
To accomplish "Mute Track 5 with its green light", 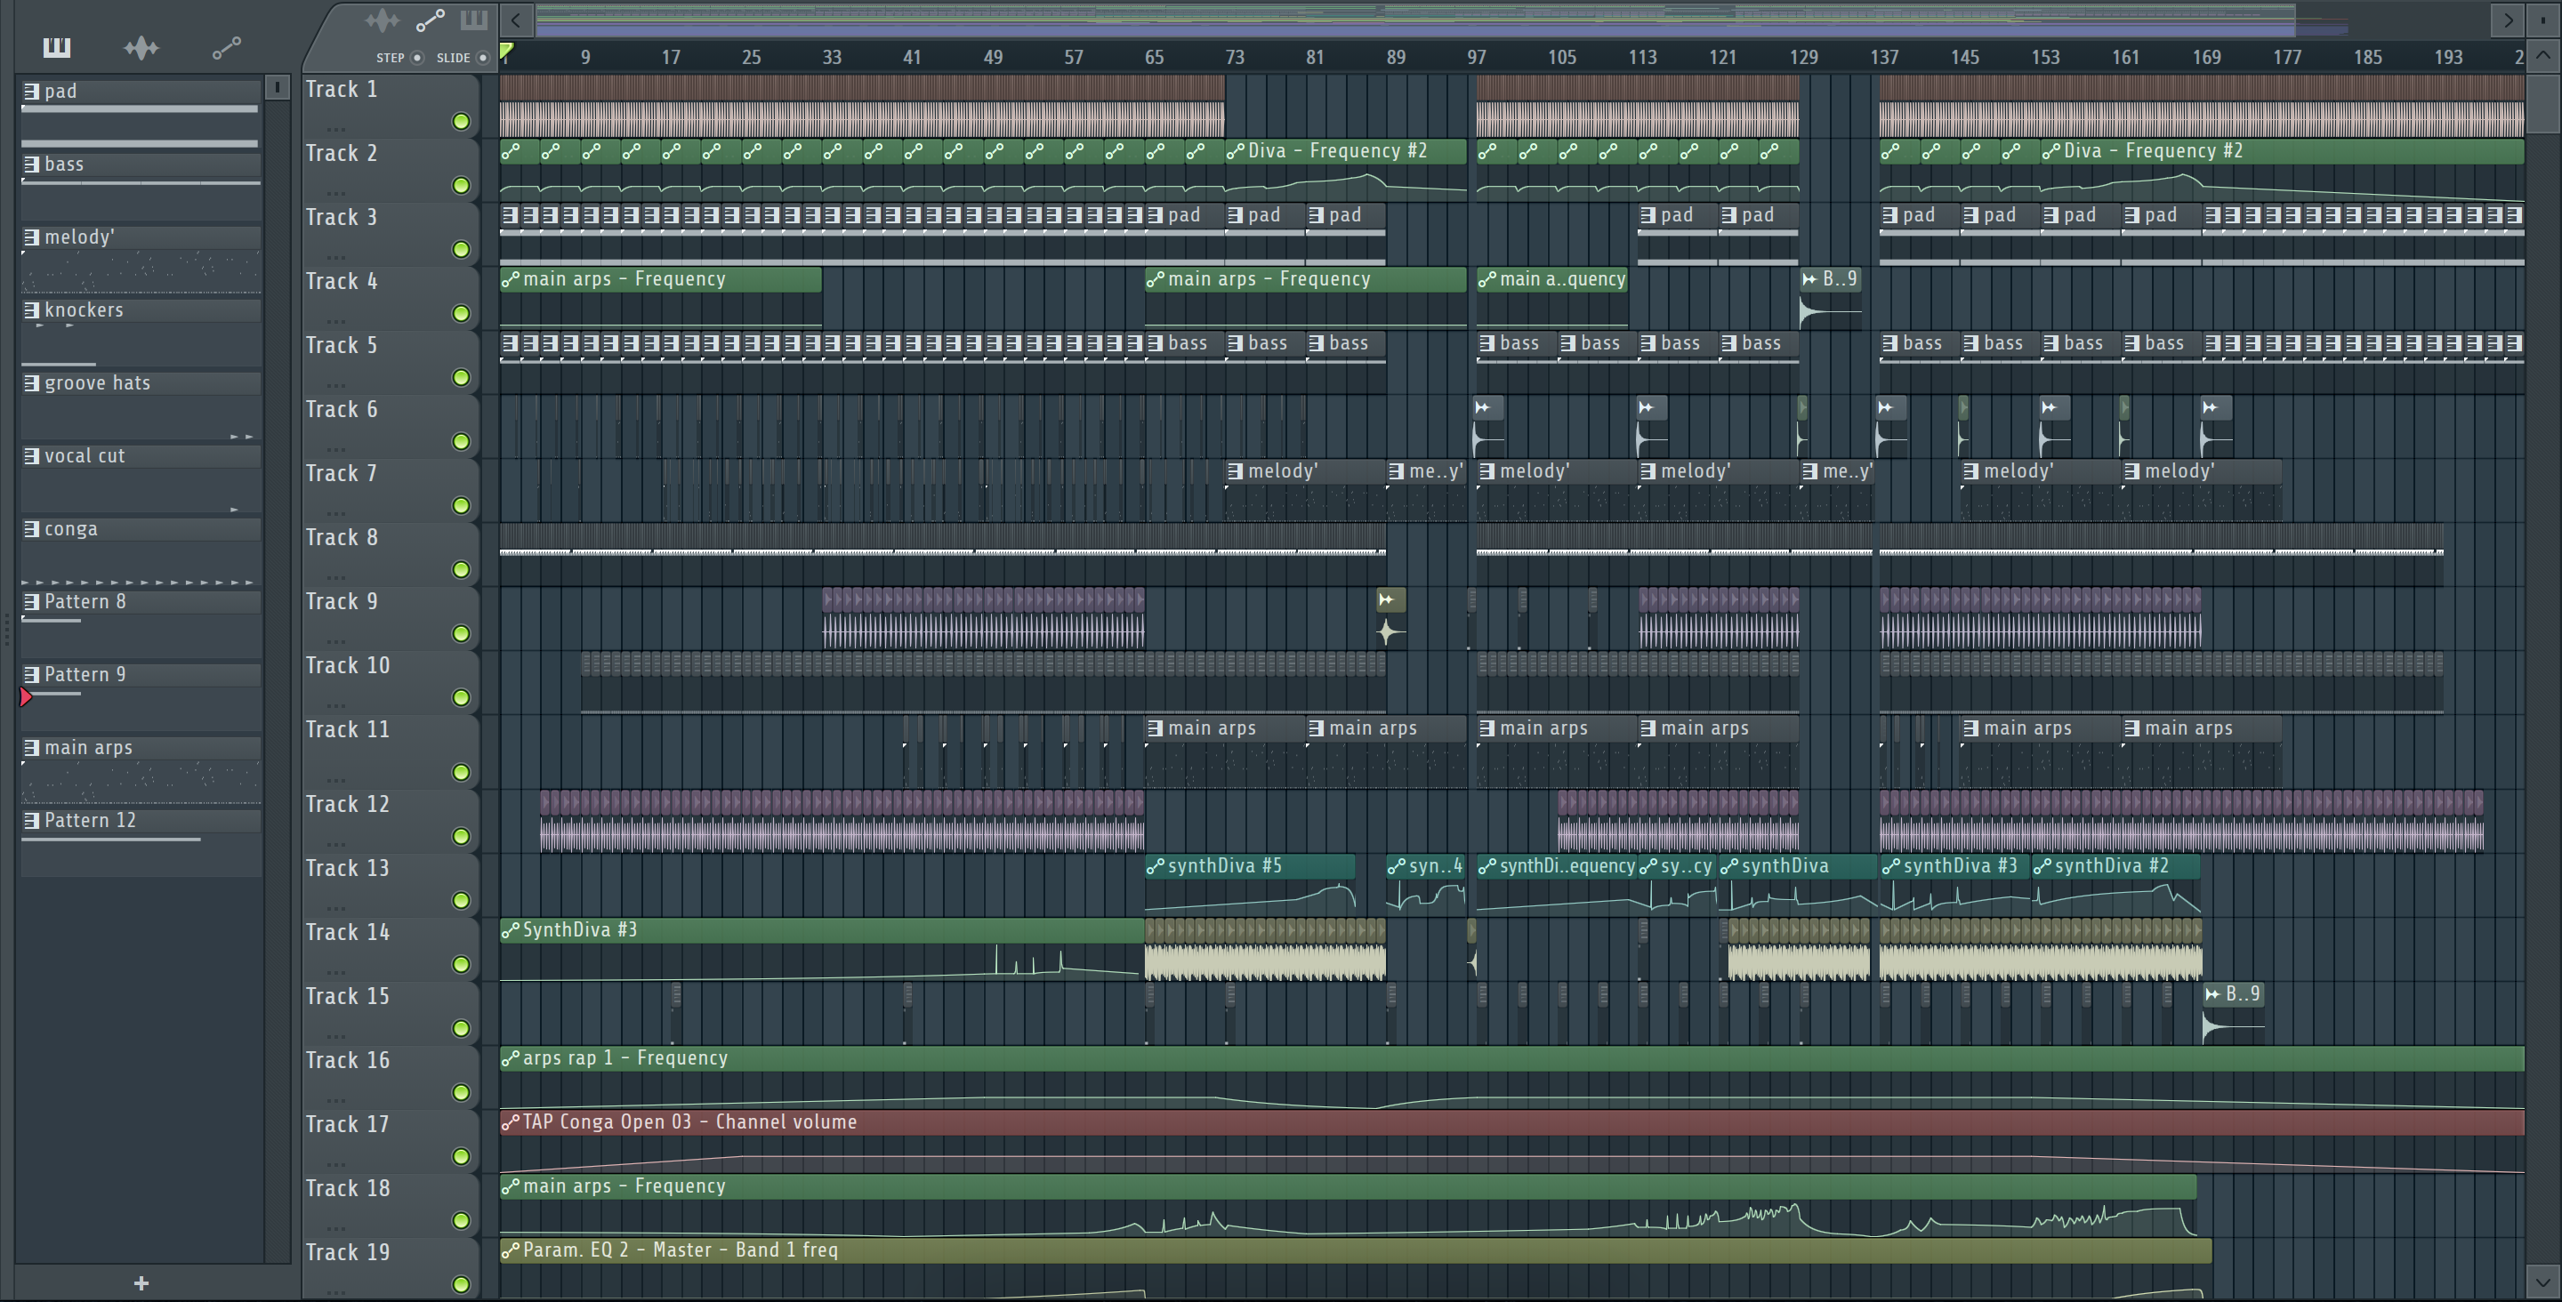I will [x=461, y=377].
